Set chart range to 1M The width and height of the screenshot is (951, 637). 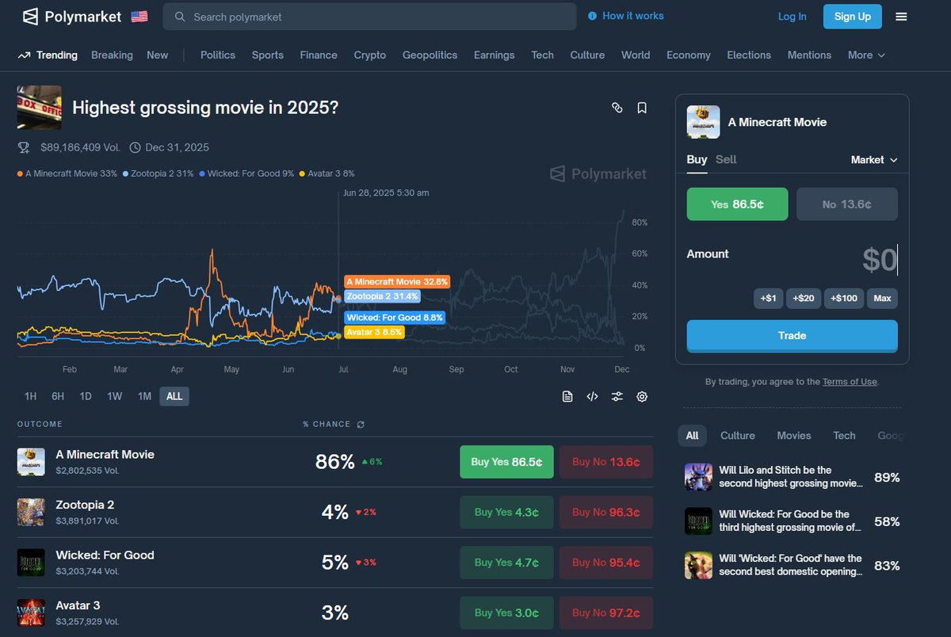pyautogui.click(x=144, y=396)
